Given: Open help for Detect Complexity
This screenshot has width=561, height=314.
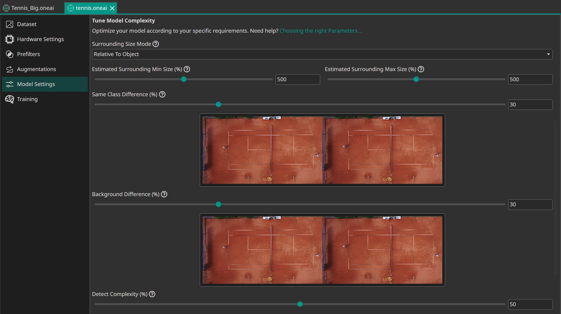Looking at the screenshot, I should pyautogui.click(x=152, y=294).
